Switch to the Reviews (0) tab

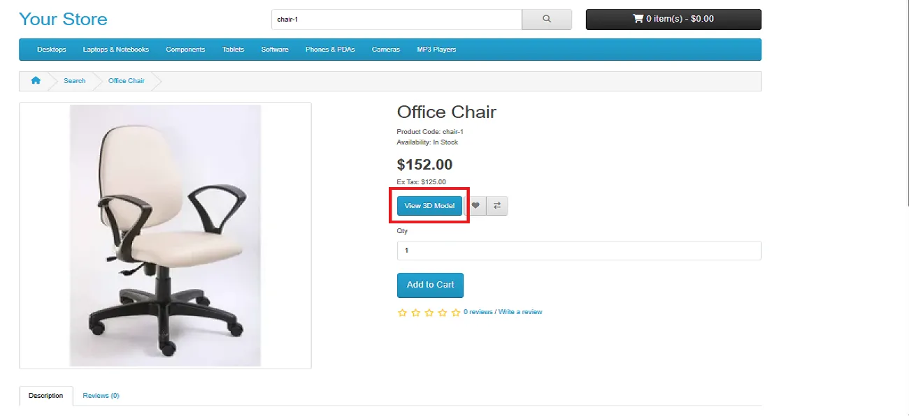[101, 396]
